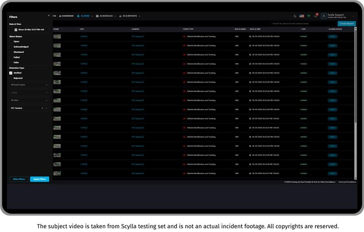Click the SITE column header
This screenshot has width=364, height=232.
pos(82,29)
